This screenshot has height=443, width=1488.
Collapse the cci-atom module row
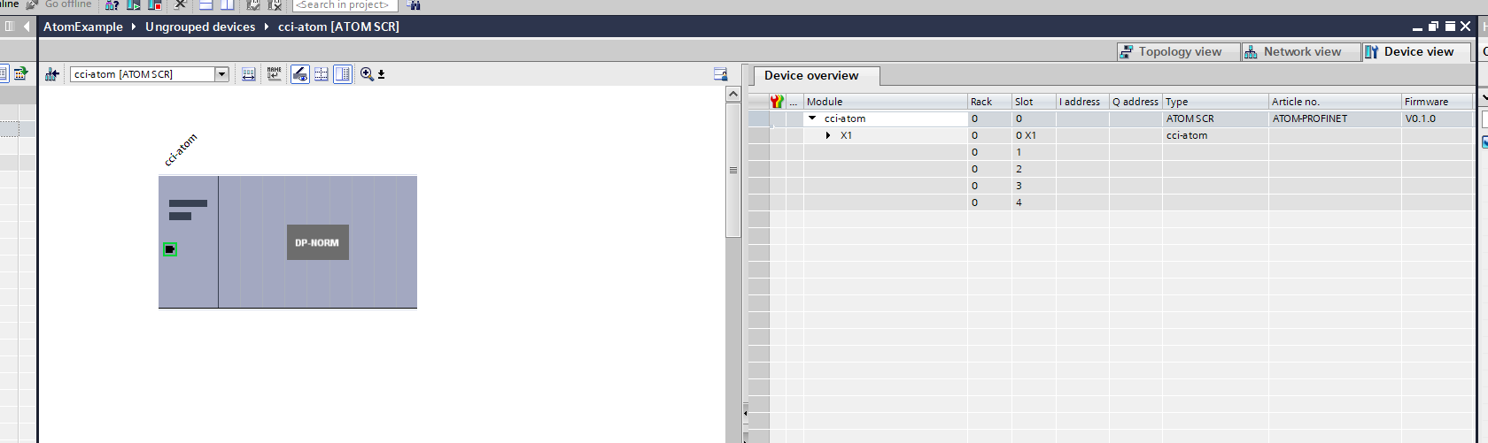click(x=812, y=118)
